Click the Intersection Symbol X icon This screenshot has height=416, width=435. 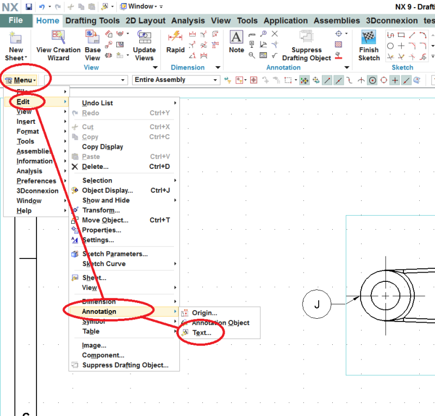pyautogui.click(x=275, y=34)
